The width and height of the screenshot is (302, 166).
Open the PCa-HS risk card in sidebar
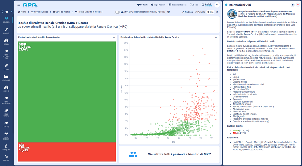tap(6, 30)
